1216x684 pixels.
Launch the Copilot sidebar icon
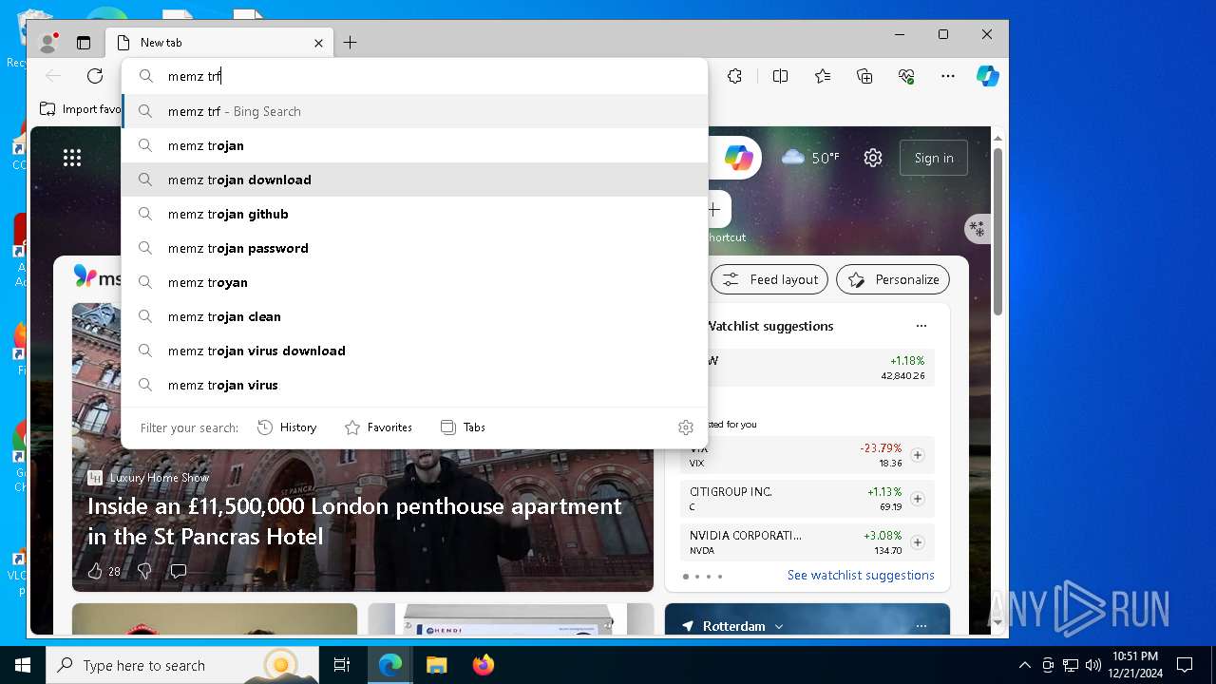988,76
